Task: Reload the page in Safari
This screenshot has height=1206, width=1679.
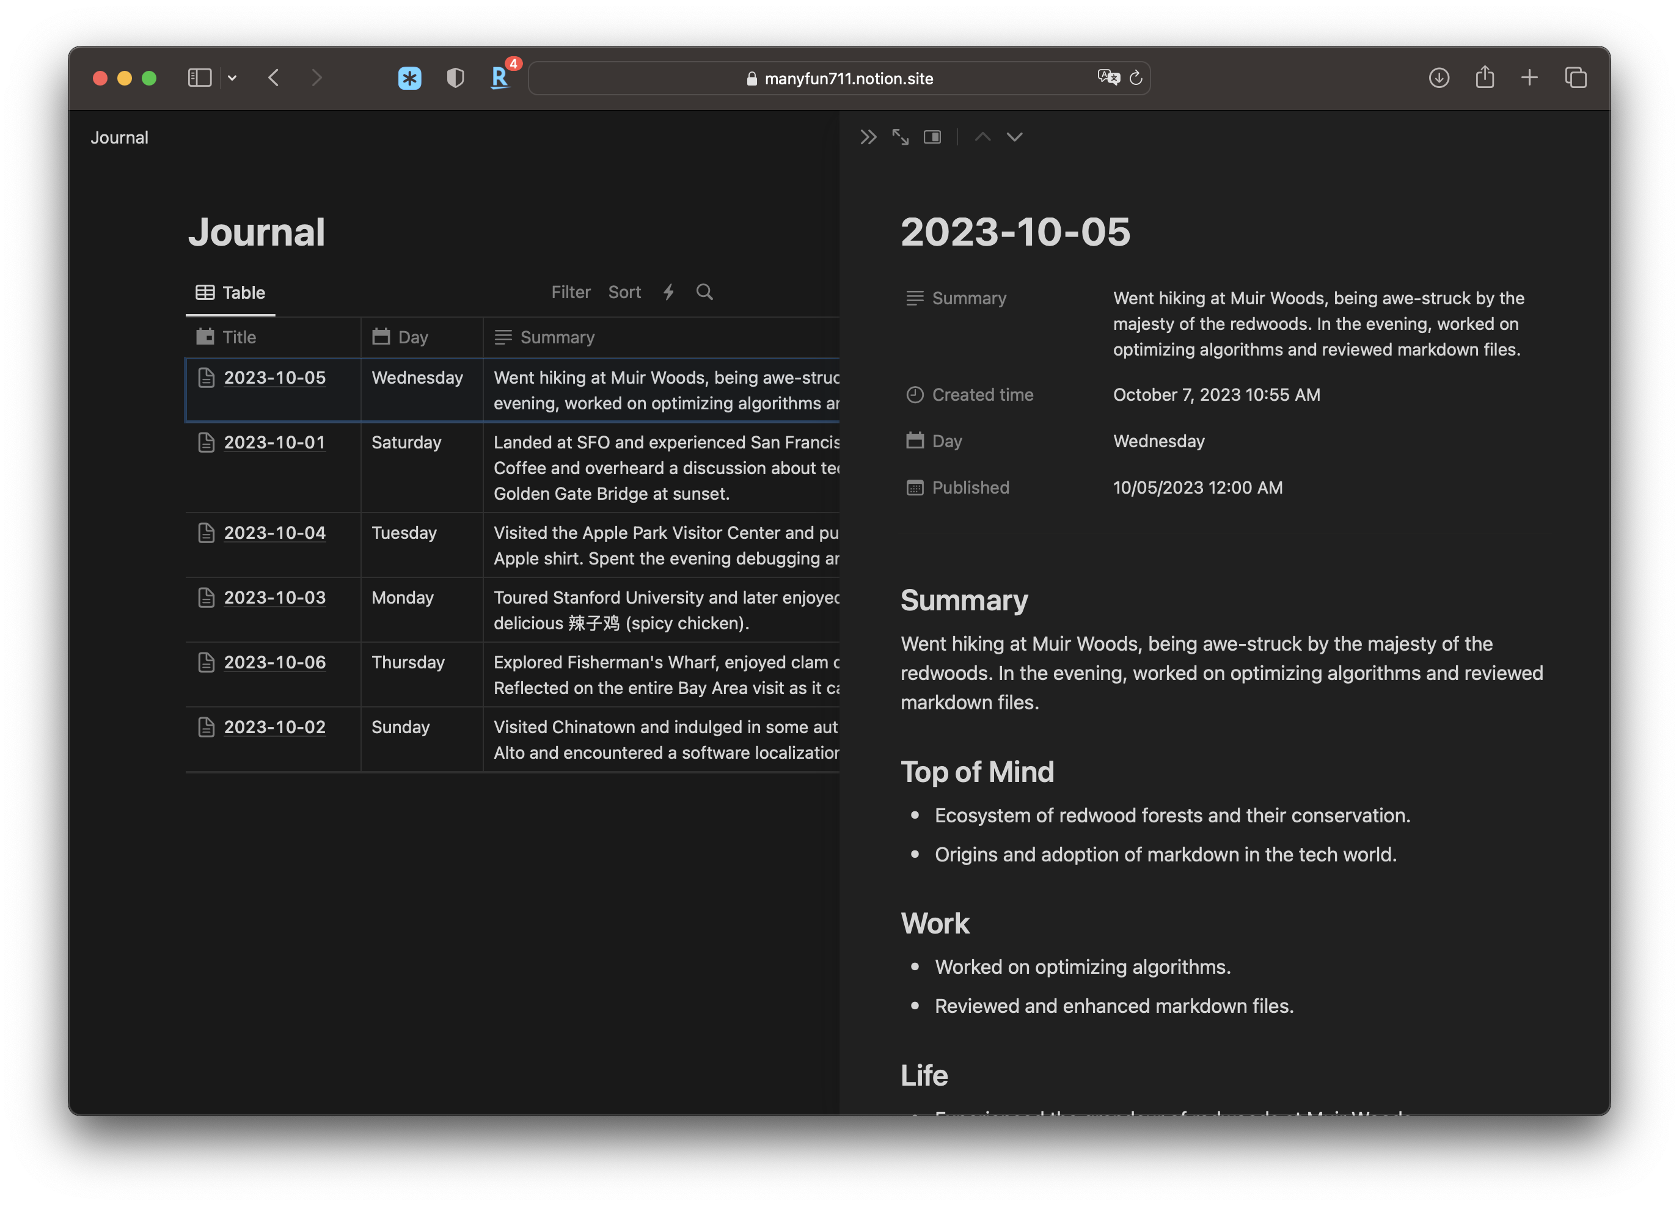Action: (1136, 77)
